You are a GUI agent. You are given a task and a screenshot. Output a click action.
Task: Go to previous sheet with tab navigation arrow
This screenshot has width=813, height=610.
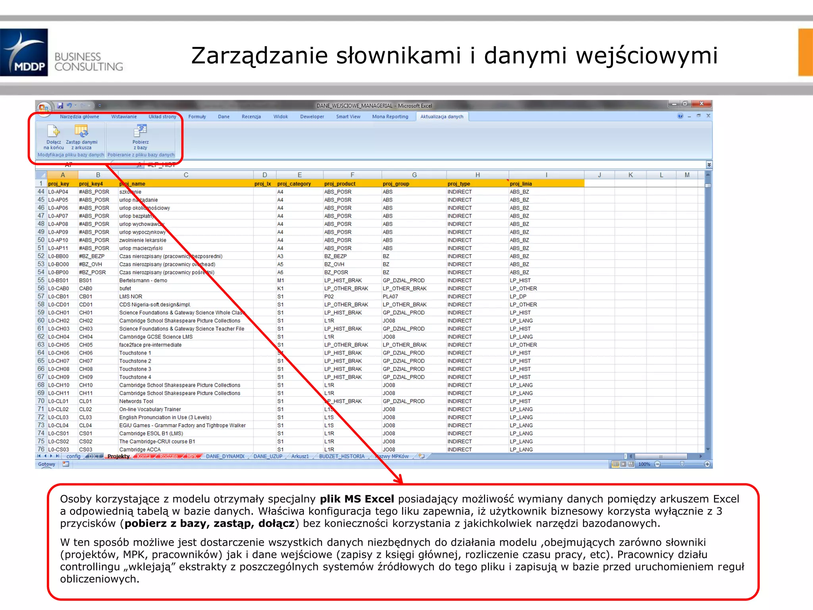pyautogui.click(x=45, y=456)
